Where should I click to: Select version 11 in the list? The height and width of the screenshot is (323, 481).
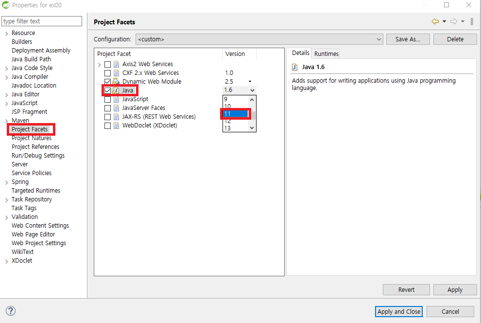[x=236, y=114]
